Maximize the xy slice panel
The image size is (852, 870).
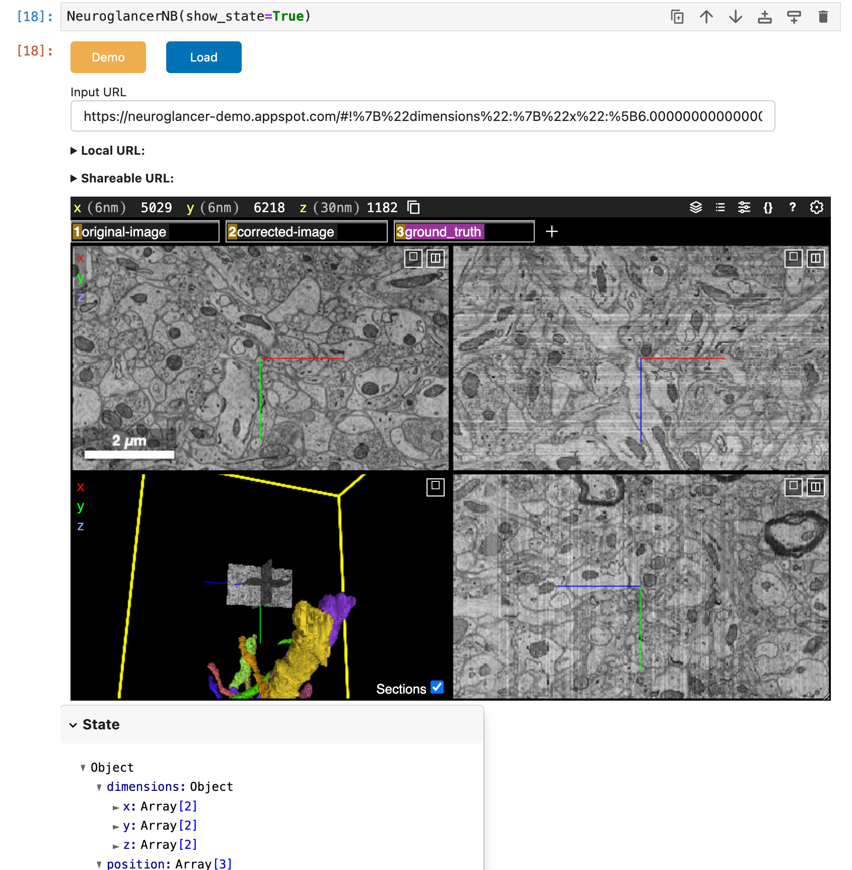pos(413,258)
